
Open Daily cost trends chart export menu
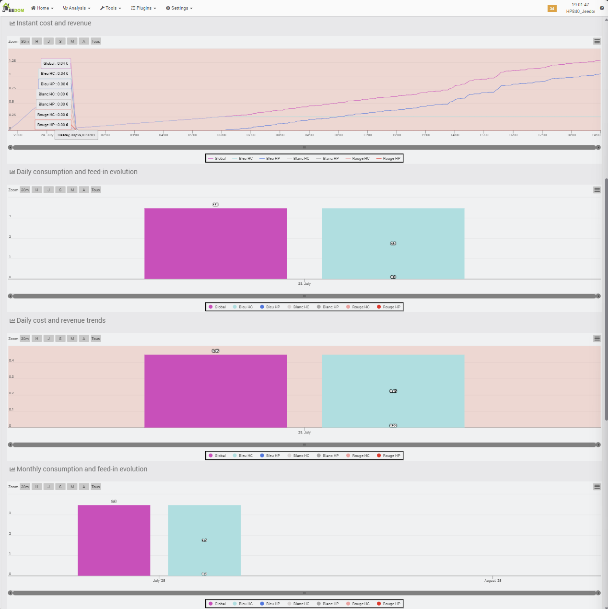[x=597, y=339]
